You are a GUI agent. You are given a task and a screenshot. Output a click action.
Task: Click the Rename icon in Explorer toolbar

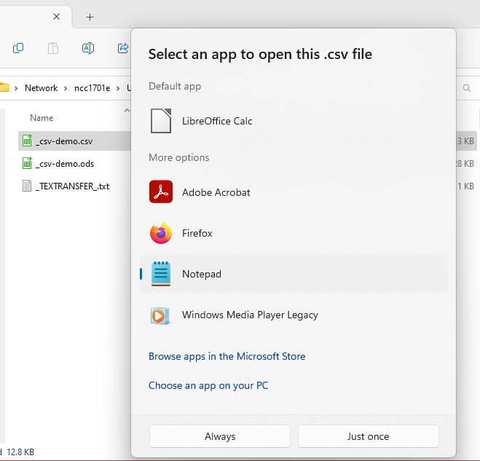click(x=88, y=48)
